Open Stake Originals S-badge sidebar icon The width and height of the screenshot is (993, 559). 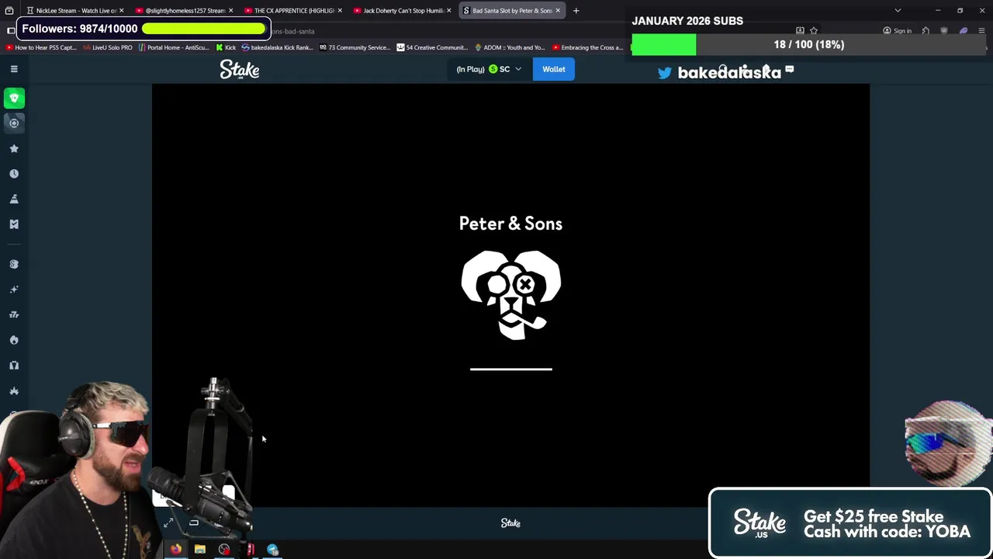(14, 264)
